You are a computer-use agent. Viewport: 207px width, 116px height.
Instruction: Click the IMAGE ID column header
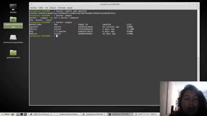tap(83, 24)
